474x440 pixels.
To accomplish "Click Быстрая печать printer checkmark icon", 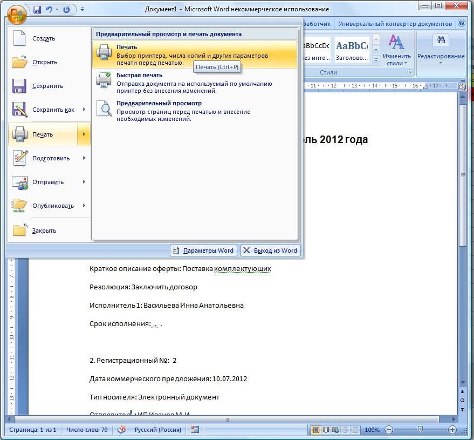I will click(x=104, y=80).
